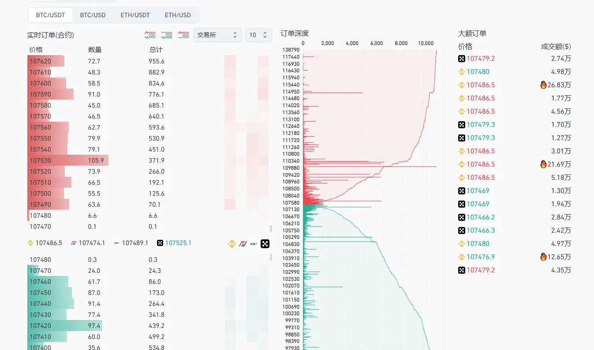Click OKX icon in the 1.94万 row
This screenshot has width=594, height=350.
pos(462,204)
